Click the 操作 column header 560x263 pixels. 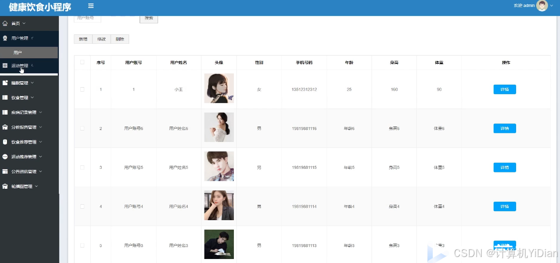[x=506, y=63]
